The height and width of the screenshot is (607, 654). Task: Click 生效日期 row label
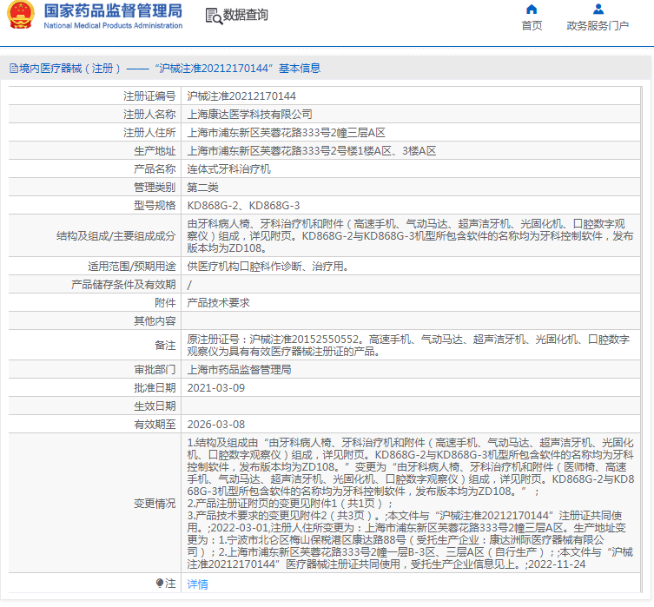(155, 406)
